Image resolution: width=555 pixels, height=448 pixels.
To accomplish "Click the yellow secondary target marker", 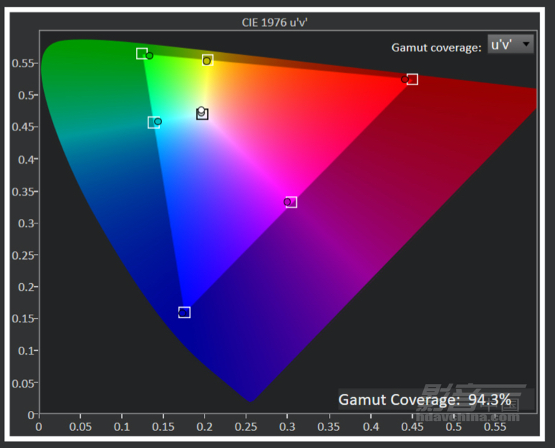I will (x=207, y=60).
